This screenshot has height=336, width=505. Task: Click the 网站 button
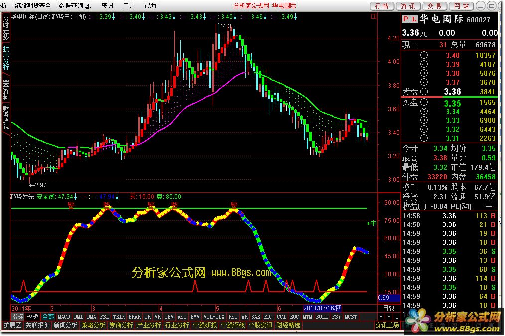tap(461, 6)
